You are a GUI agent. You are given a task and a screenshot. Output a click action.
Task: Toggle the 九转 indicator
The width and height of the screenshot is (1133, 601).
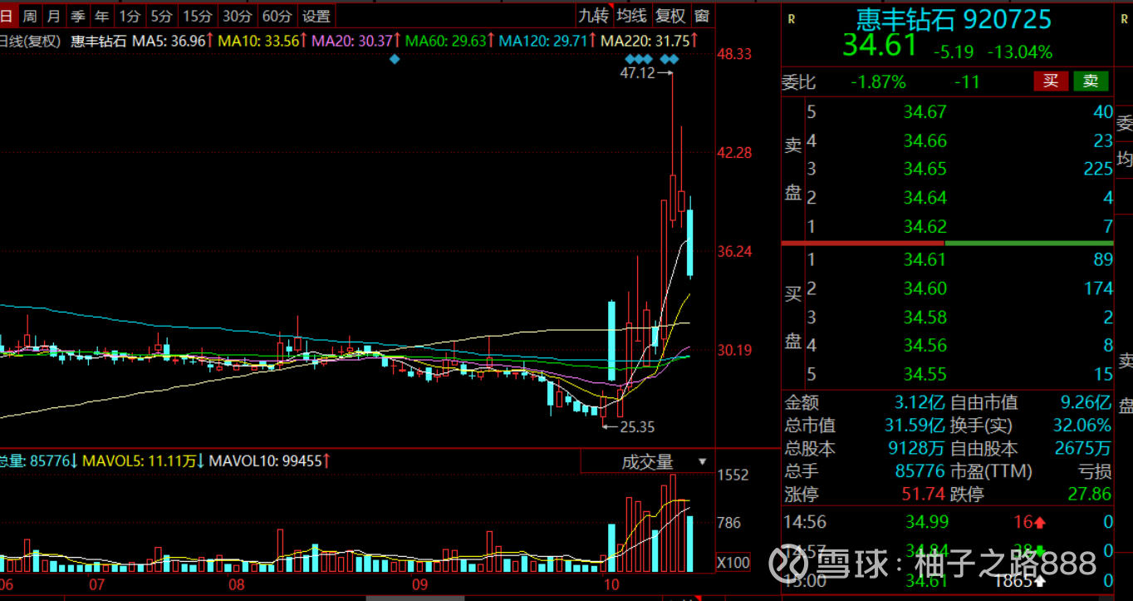pyautogui.click(x=594, y=16)
